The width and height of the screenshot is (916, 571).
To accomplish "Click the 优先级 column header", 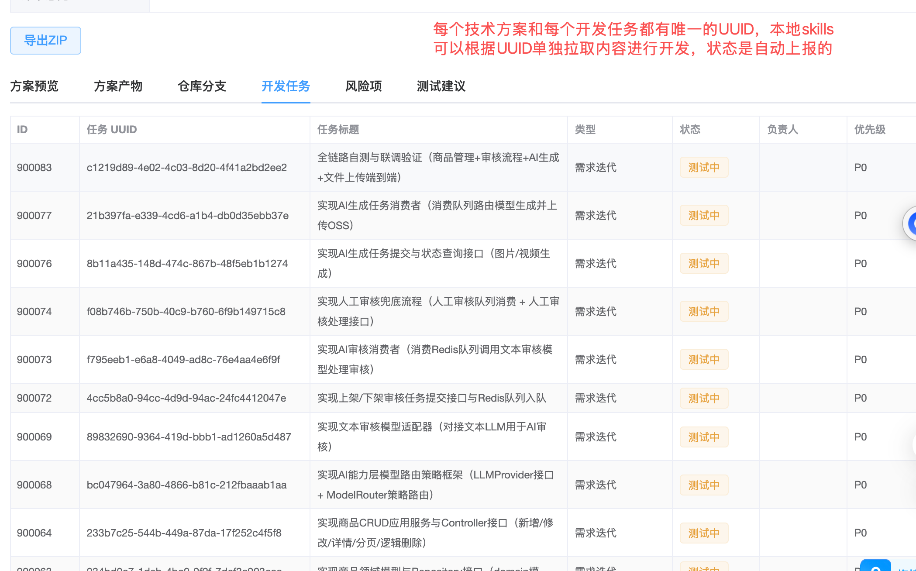I will pos(870,130).
